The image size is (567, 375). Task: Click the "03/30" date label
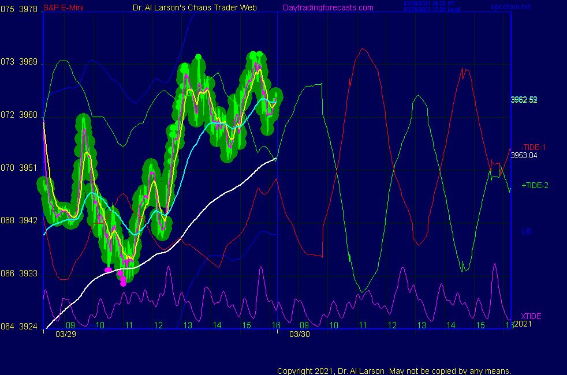point(300,334)
